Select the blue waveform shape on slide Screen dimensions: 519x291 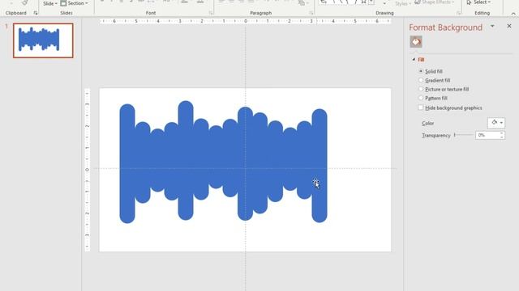(x=223, y=162)
